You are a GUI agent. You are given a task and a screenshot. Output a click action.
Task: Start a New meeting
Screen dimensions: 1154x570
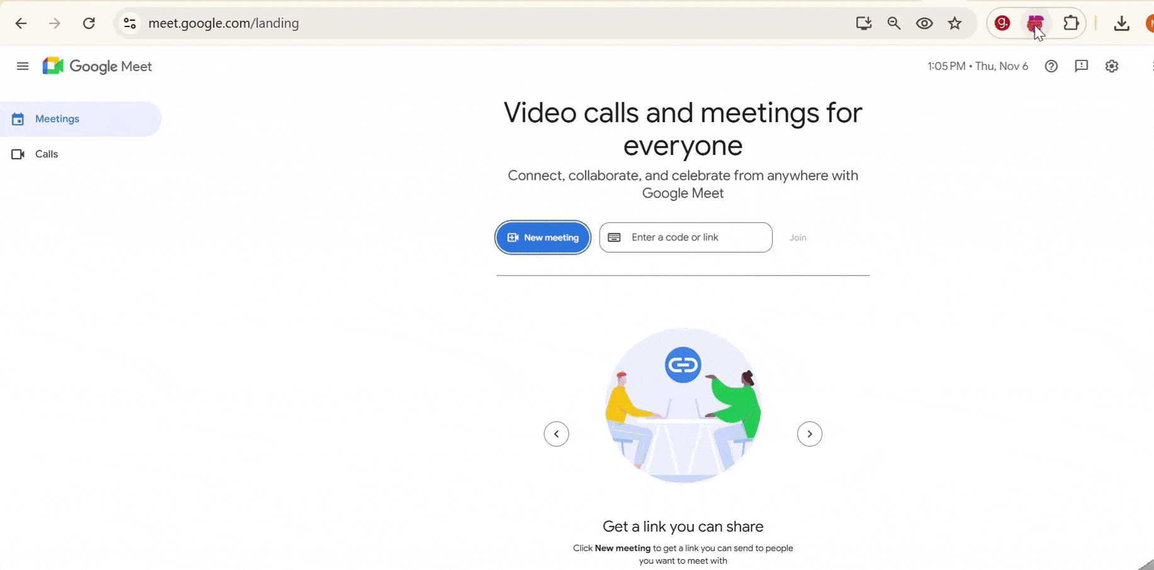click(543, 237)
